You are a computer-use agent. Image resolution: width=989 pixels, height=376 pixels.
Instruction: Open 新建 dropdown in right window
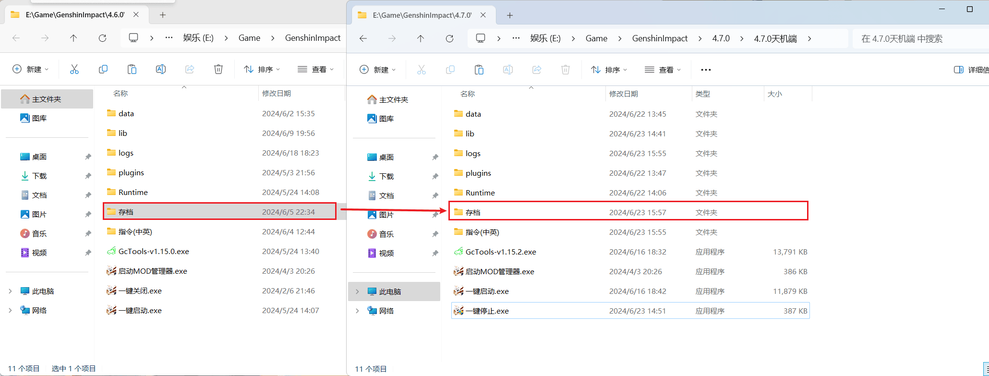[x=378, y=70]
